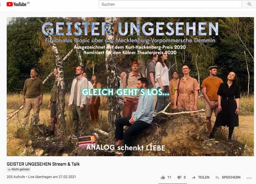The height and width of the screenshot is (184, 256).
Task: Click the YouTube logo to go home
Action: click(x=16, y=4)
